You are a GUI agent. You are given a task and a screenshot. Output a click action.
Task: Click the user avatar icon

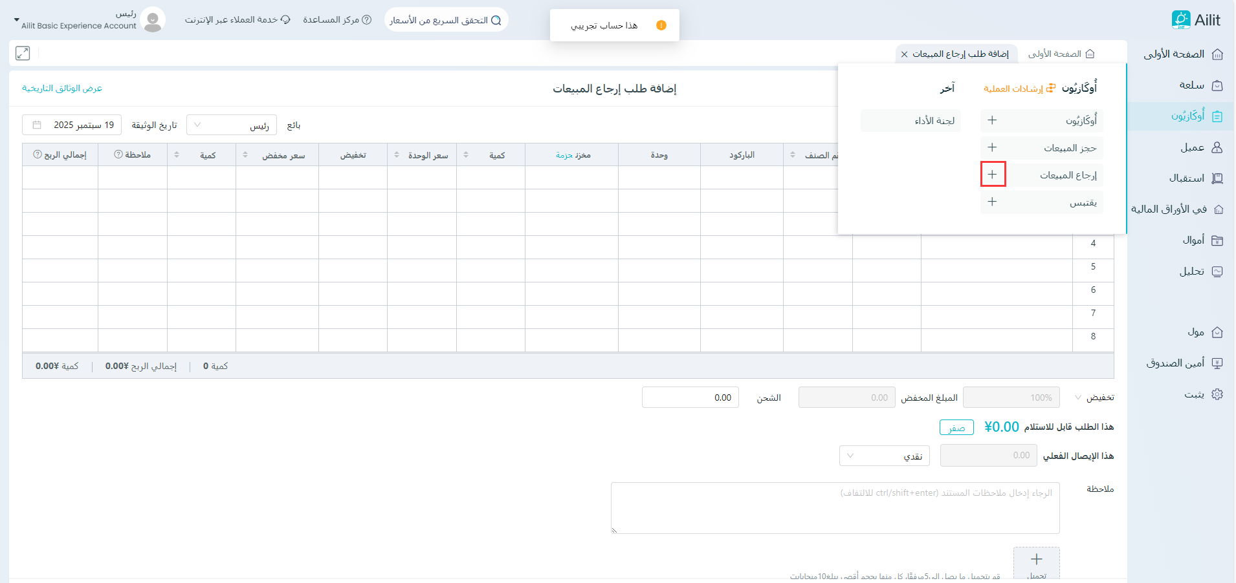153,20
